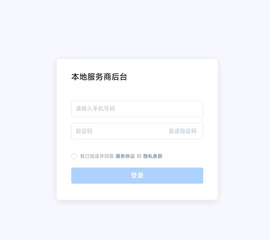View terms by clicking 服务协议
This screenshot has height=240, width=270.
pos(125,156)
